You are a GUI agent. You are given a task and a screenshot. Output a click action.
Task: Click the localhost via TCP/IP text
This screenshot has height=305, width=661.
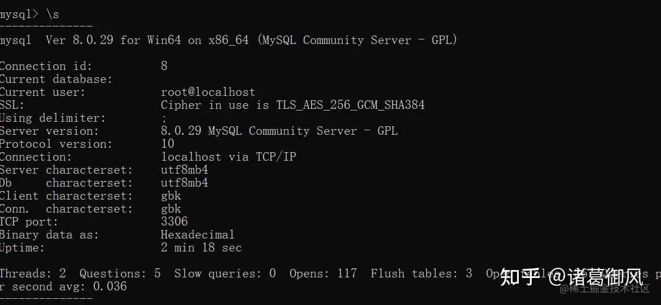(x=228, y=157)
